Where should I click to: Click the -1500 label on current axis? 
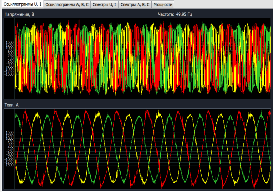point(9,165)
